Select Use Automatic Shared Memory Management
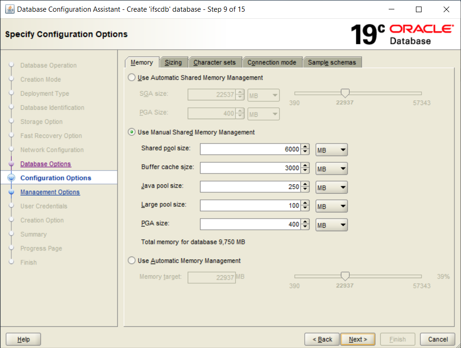 (132, 78)
